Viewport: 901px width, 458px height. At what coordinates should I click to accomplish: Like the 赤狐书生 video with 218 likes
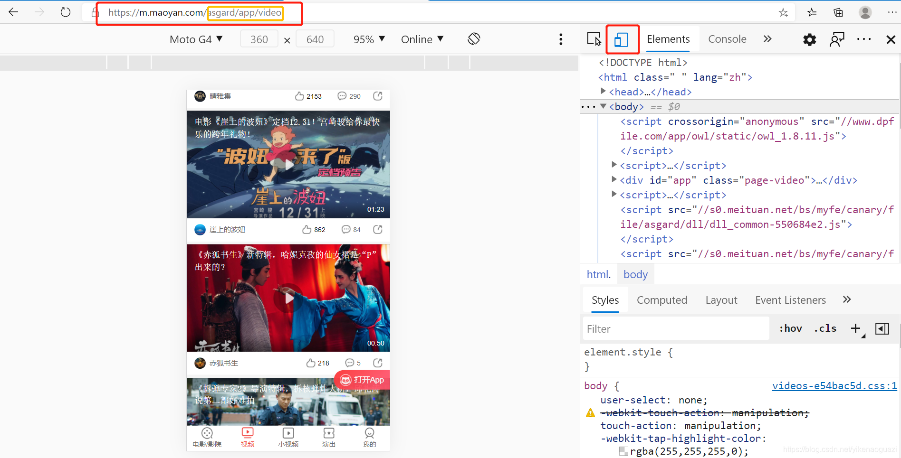point(317,363)
